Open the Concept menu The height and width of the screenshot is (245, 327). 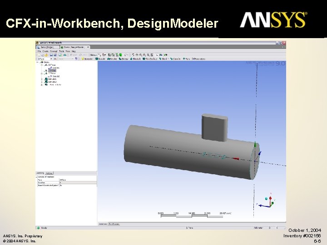[54, 51]
